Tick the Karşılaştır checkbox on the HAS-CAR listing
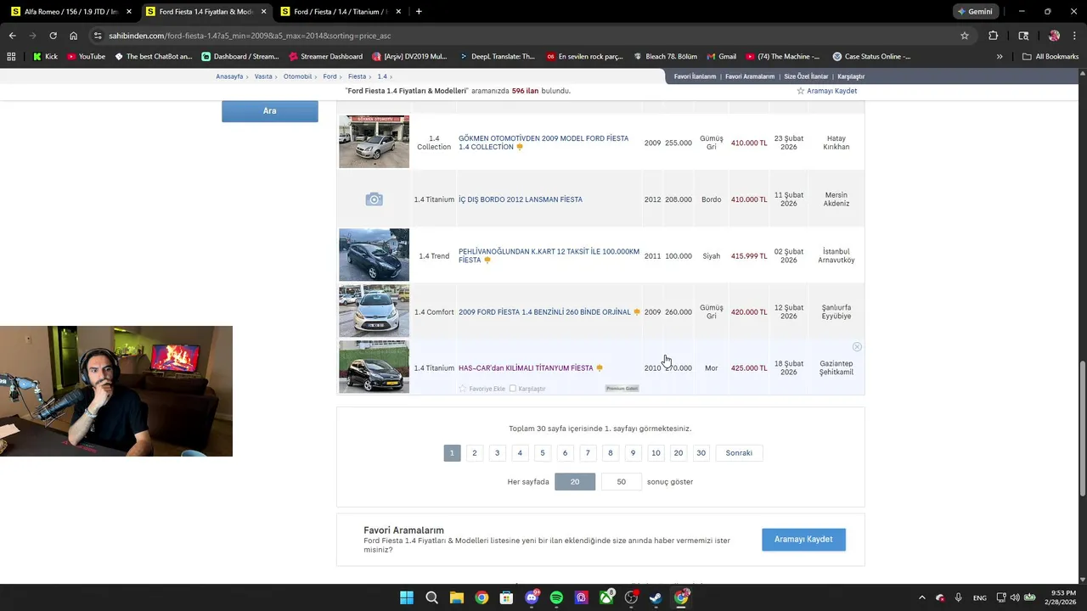 [512, 389]
